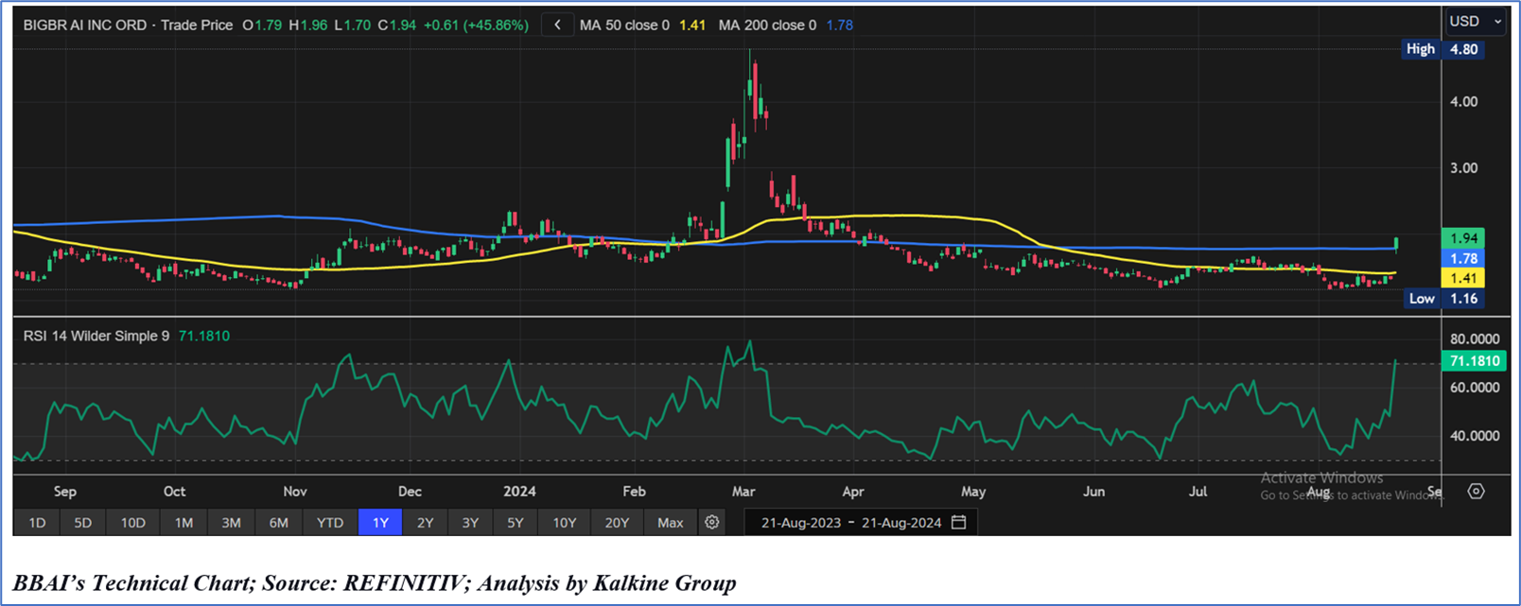
Task: Select the 1D time range
Action: (37, 522)
